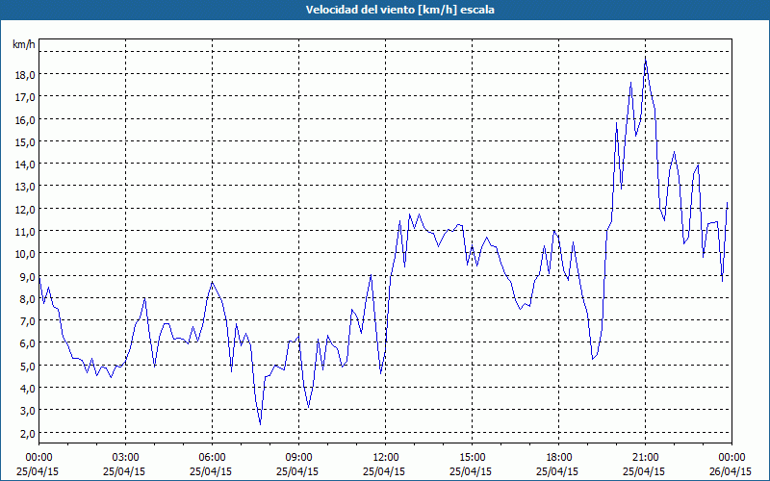
Task: Click the '14,0' y-axis label
Action: (x=25, y=165)
